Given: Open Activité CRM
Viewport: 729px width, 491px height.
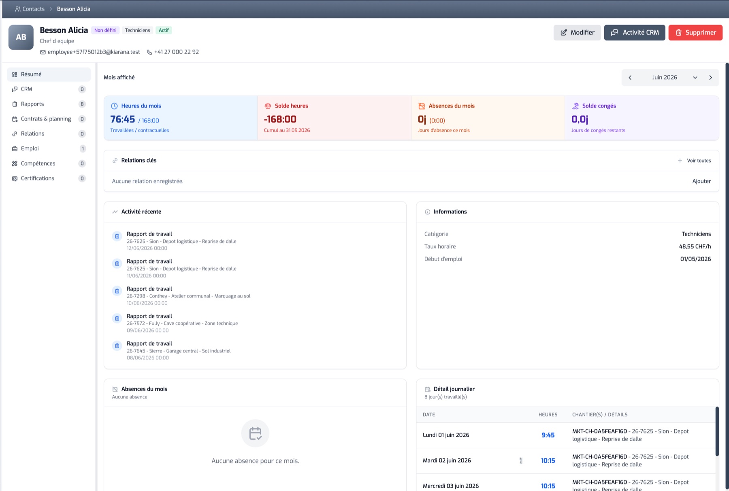Looking at the screenshot, I should [635, 32].
